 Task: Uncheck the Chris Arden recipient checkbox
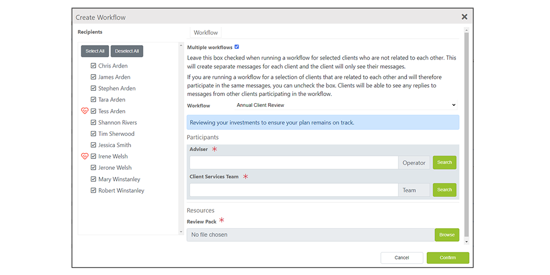pyautogui.click(x=93, y=66)
